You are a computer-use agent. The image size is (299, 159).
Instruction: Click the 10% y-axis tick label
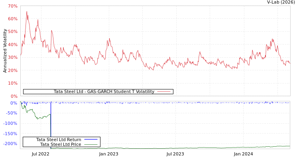point(12,83)
